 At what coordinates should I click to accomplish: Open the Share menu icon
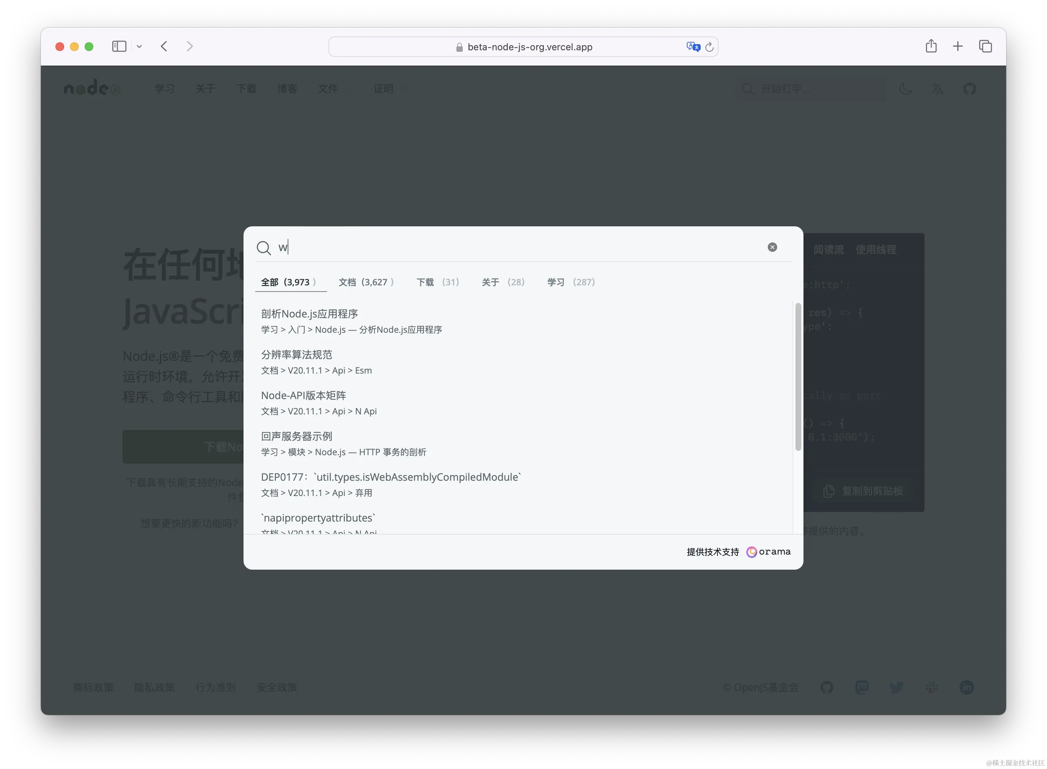(931, 46)
